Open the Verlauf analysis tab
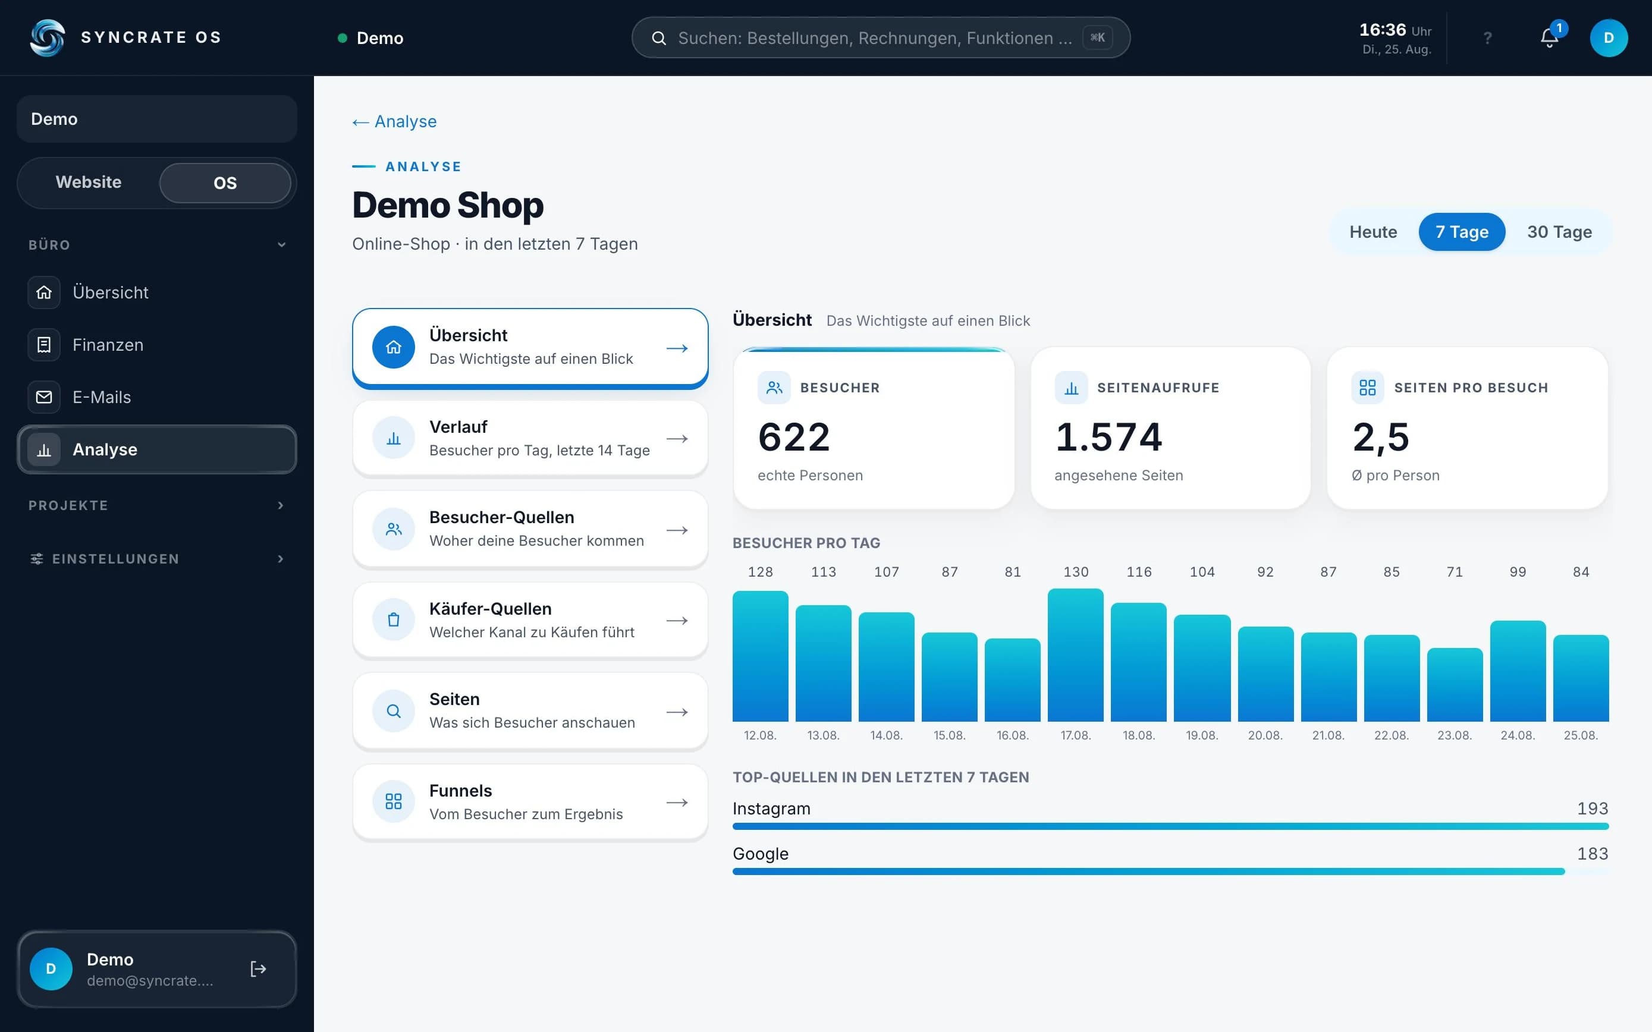 530,438
